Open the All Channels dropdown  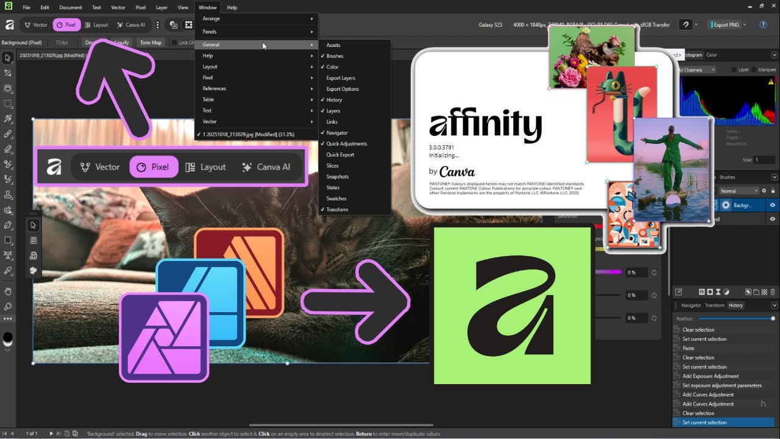tap(698, 70)
